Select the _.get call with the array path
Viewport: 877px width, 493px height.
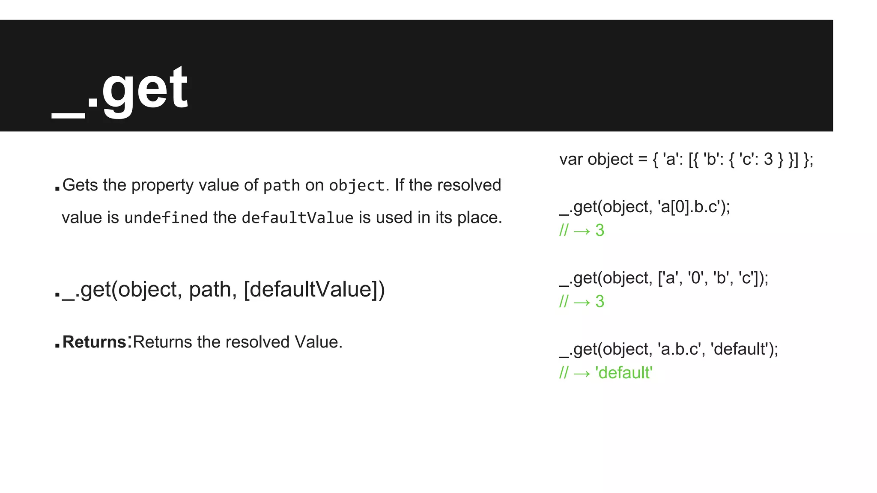(x=664, y=278)
